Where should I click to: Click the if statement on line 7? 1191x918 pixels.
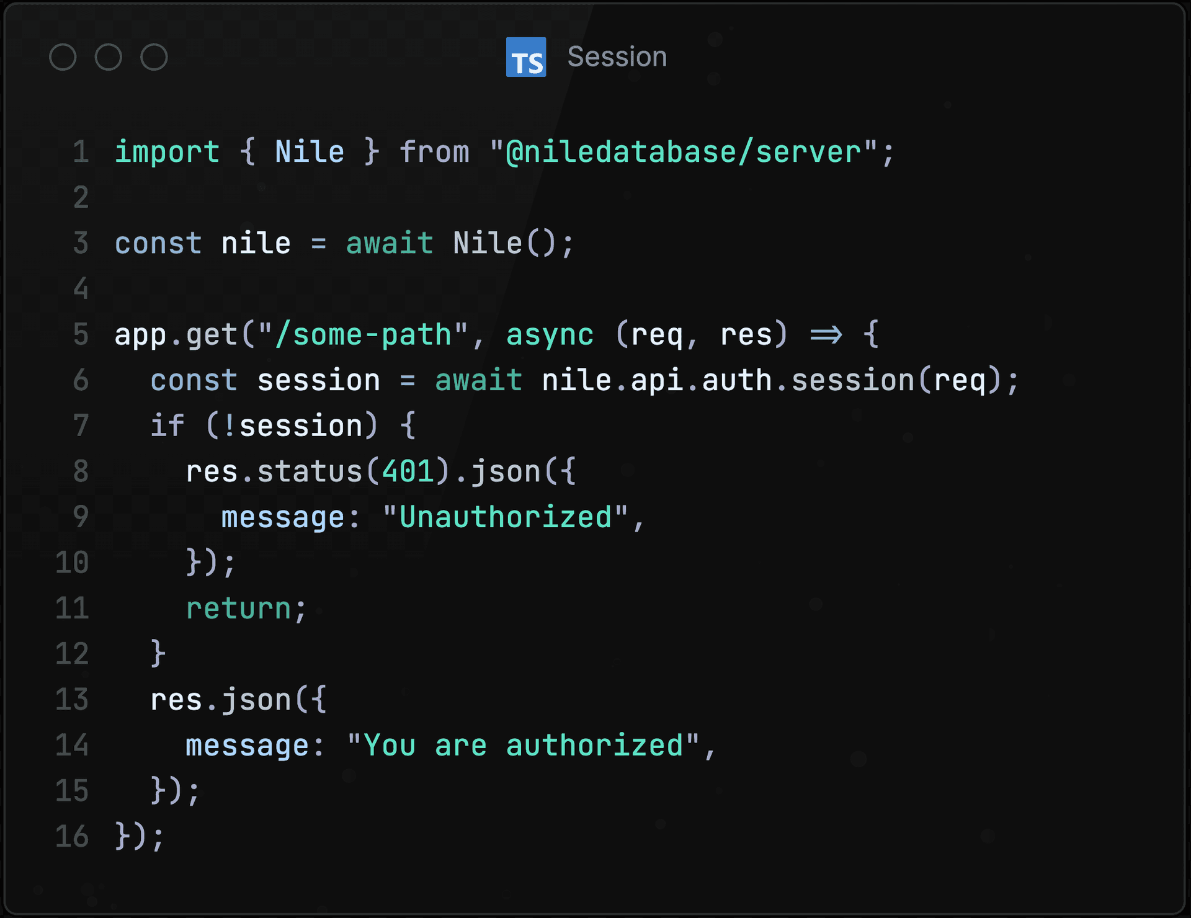(167, 425)
